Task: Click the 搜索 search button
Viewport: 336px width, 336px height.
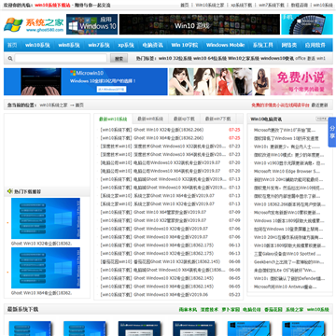Action: pyautogui.click(x=119, y=58)
